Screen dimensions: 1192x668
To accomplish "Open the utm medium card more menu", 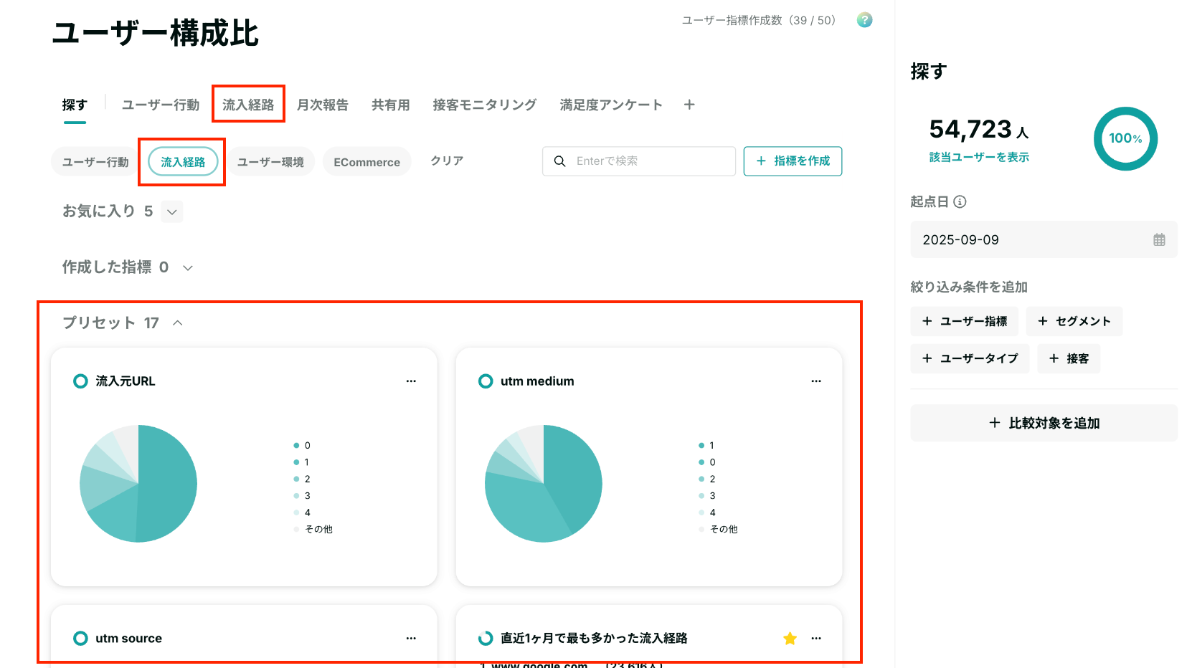I will tap(816, 381).
